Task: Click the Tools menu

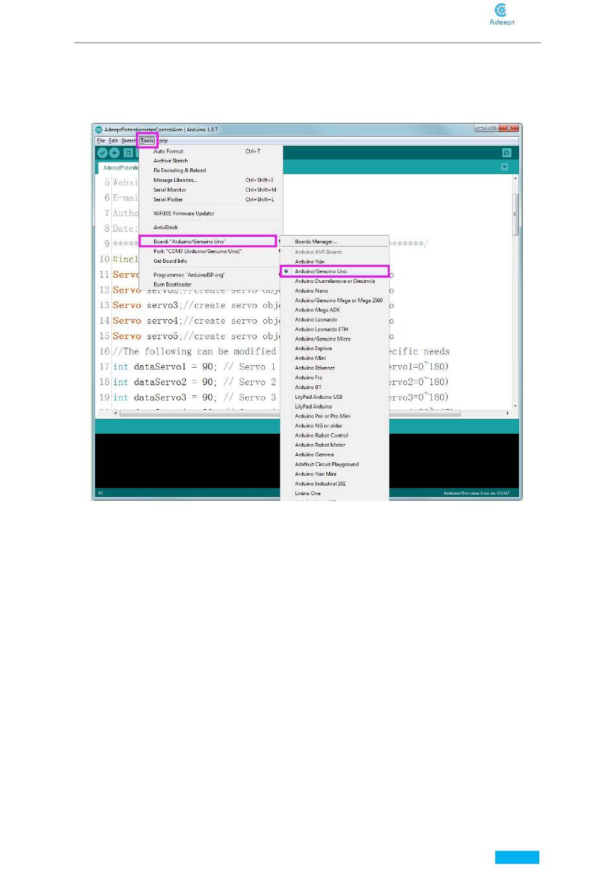Action: pos(147,140)
